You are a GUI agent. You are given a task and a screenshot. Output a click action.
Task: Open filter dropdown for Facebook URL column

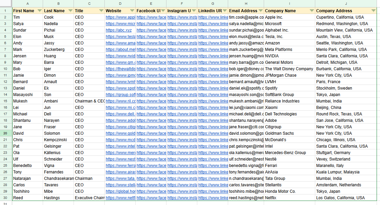tap(163, 11)
